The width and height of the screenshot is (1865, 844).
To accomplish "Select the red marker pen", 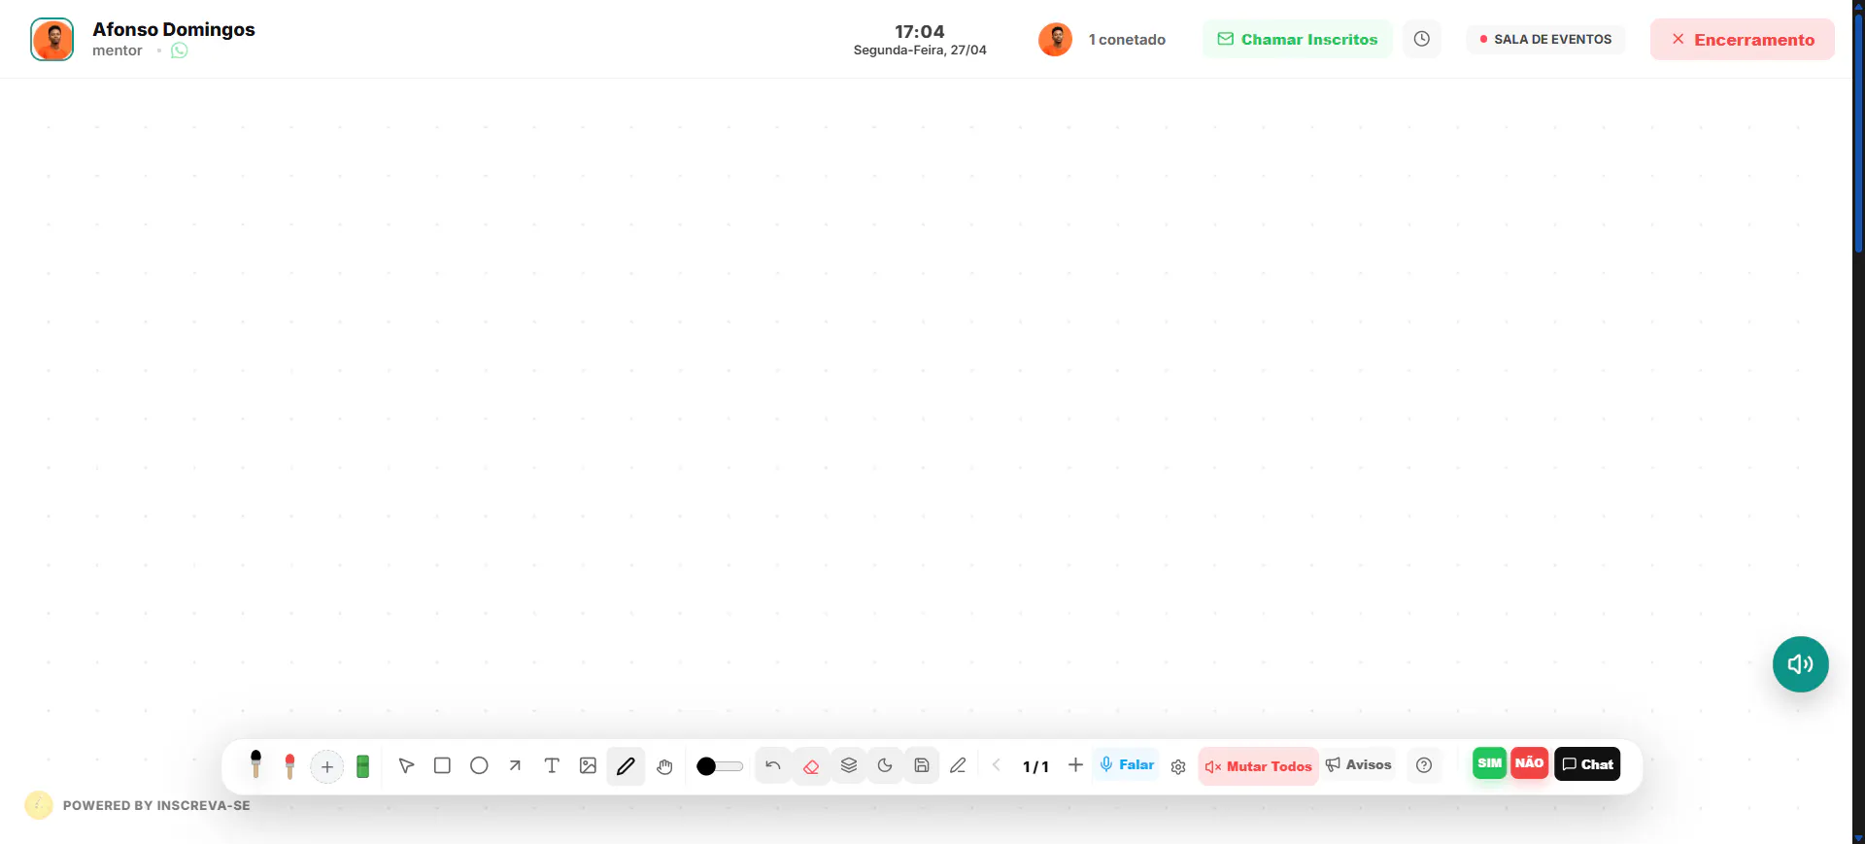I will pos(289,766).
